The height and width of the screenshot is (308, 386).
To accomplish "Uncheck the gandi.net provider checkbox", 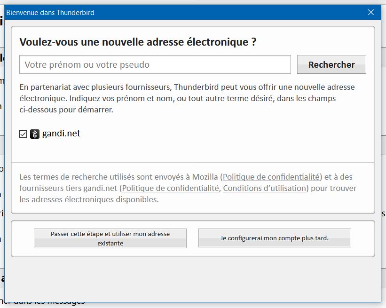I will pos(23,134).
